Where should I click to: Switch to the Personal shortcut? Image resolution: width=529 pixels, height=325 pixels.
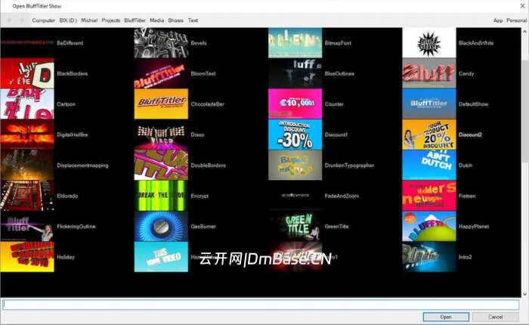pyautogui.click(x=516, y=20)
